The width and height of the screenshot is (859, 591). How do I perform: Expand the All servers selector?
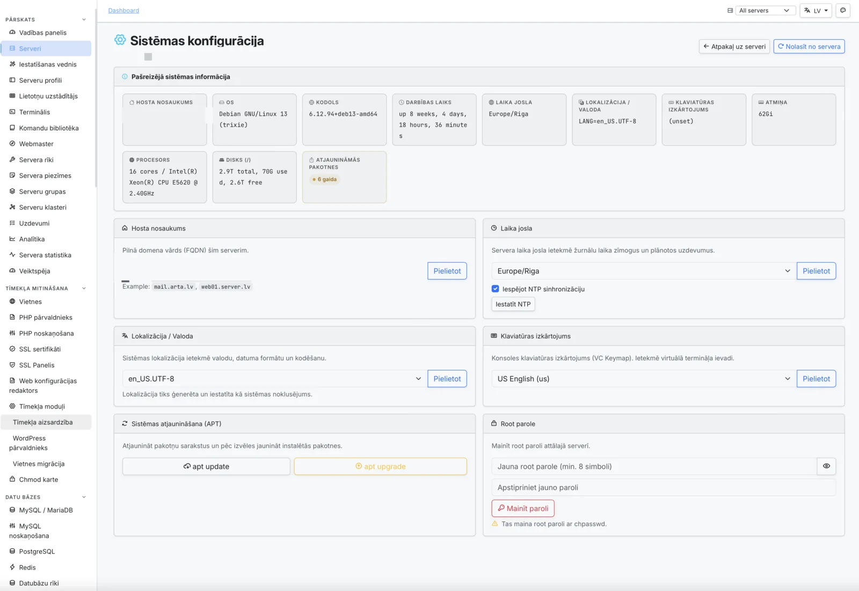(765, 10)
